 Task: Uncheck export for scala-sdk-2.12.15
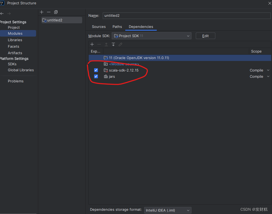coord(96,70)
